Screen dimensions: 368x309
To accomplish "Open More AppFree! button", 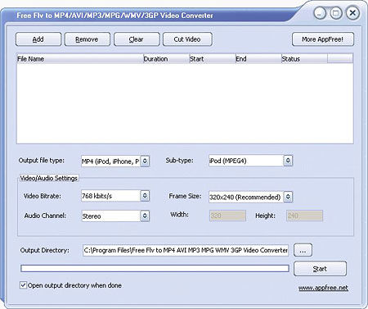I will point(323,39).
